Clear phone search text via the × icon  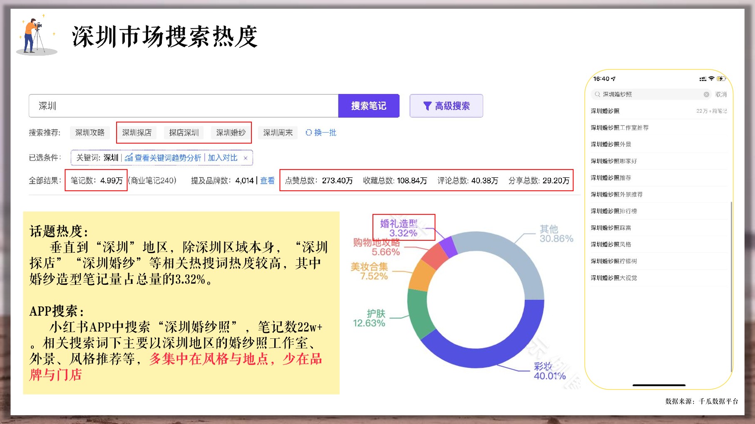706,94
